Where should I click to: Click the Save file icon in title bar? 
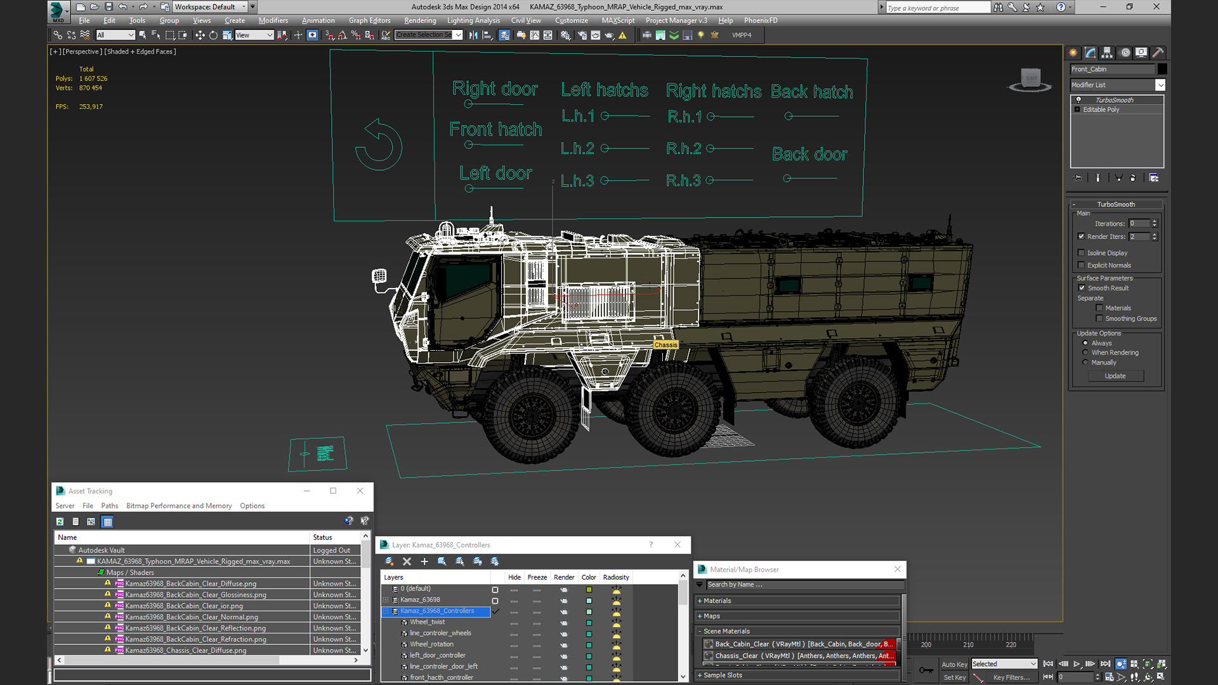click(x=108, y=7)
